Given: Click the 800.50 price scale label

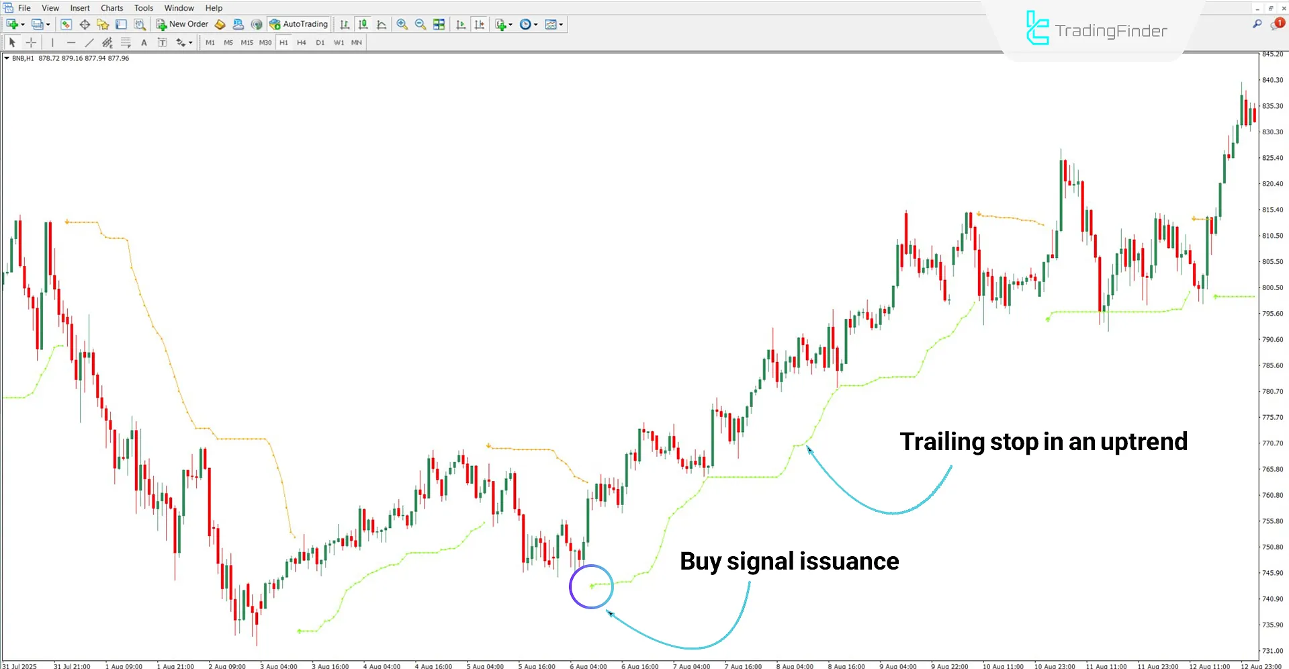Looking at the screenshot, I should [x=1273, y=287].
